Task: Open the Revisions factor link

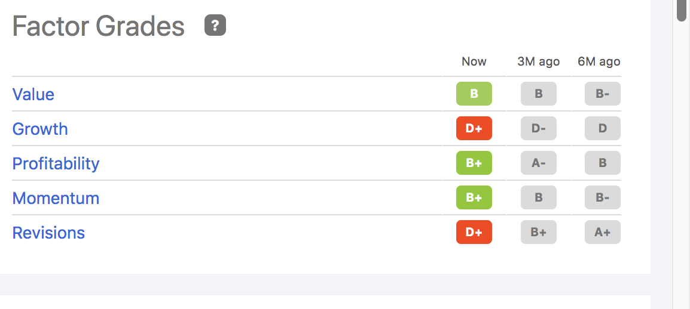Action: pyautogui.click(x=49, y=233)
